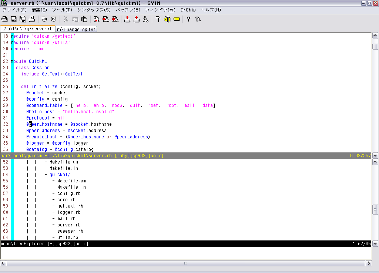Open the DrChip menu
Viewport: 379px width, 273px height.
tap(188, 10)
